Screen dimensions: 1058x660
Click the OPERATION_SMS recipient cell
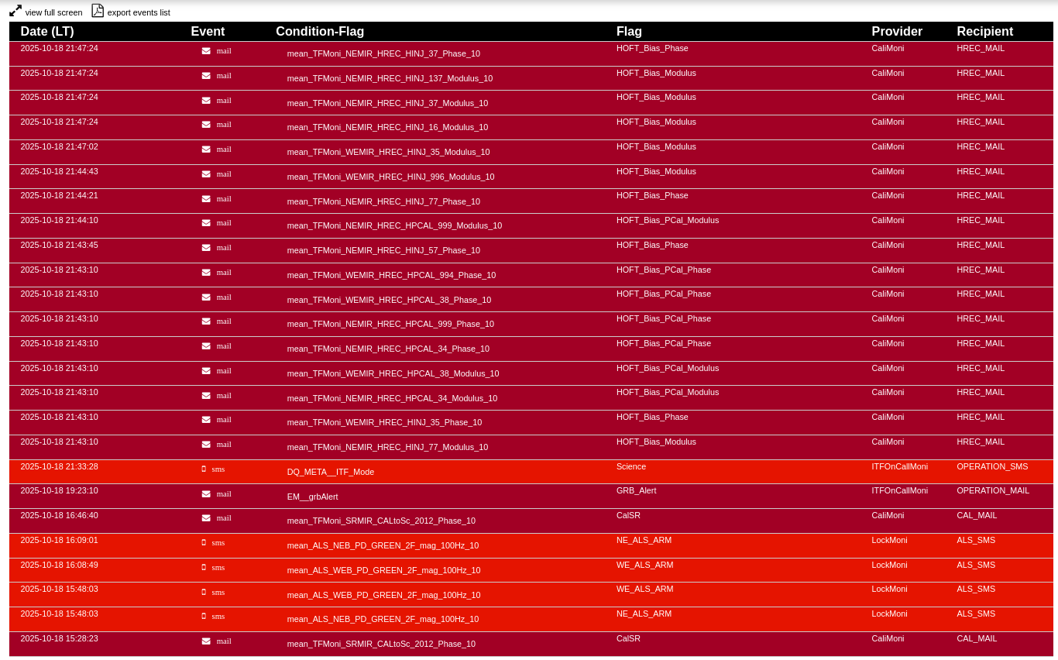992,466
